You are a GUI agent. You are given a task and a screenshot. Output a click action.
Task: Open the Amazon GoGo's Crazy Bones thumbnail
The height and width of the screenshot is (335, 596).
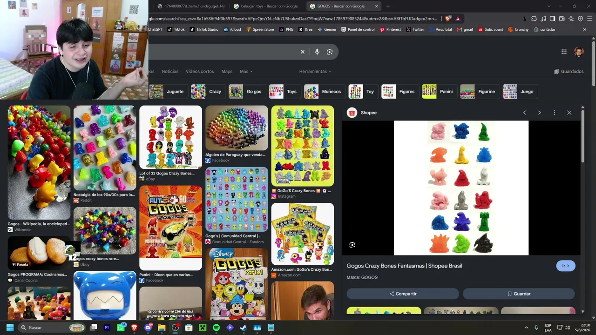click(303, 234)
